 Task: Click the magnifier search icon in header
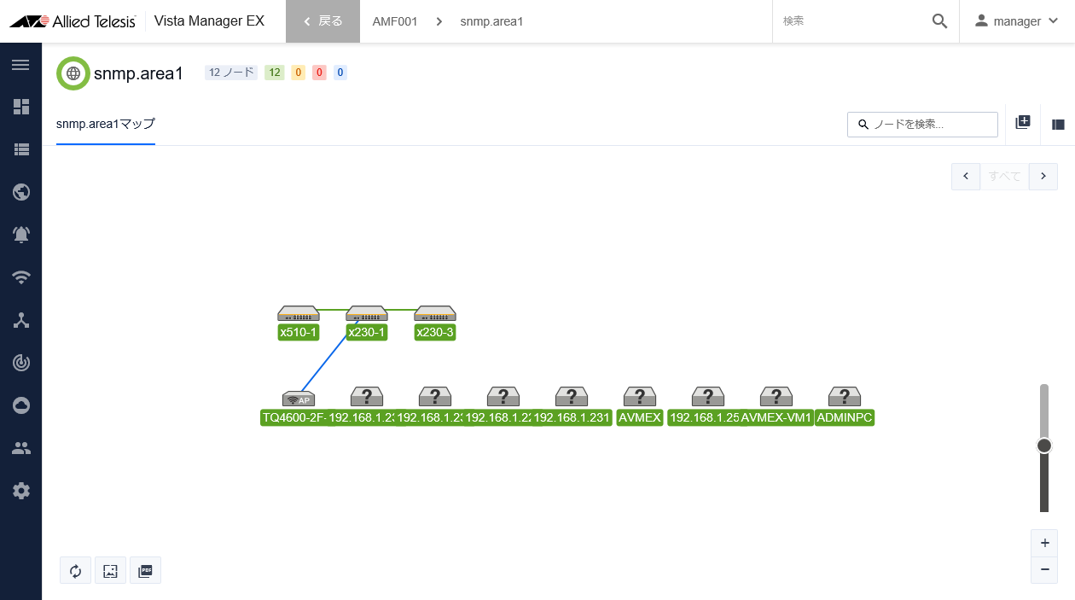click(x=939, y=21)
